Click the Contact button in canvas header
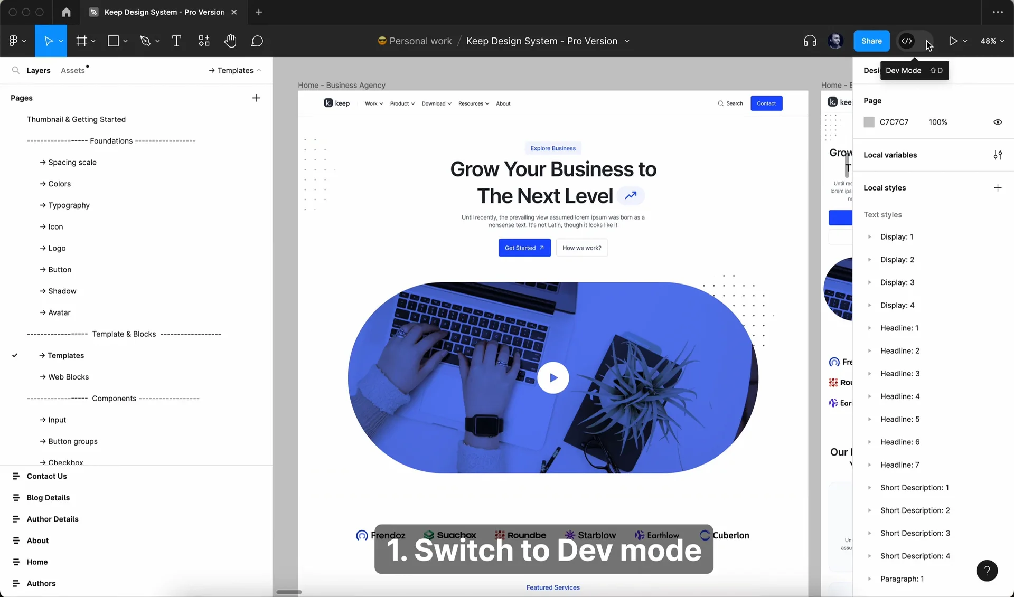The image size is (1014, 597). 766,103
